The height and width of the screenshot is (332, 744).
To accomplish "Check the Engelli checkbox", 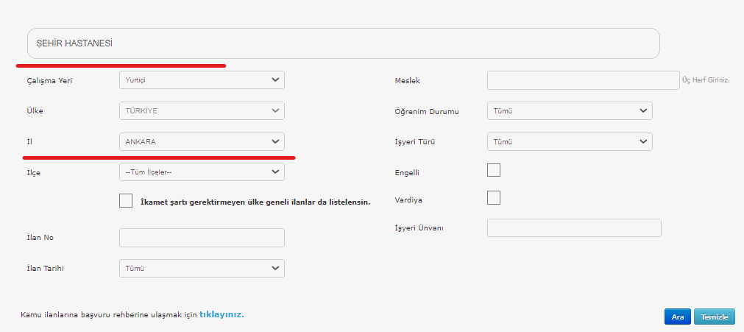I will (494, 170).
